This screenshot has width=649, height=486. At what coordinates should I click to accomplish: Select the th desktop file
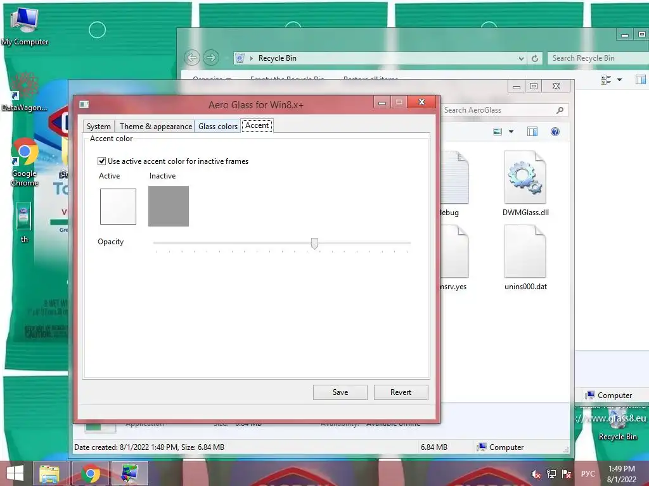coord(24,222)
